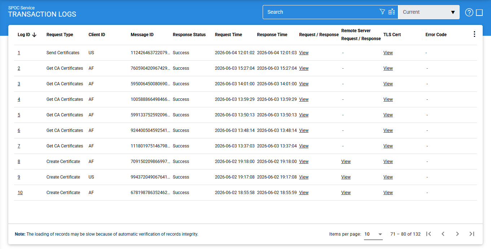The image size is (491, 249).
Task: View TLS Cert for log 5
Action: (388, 115)
